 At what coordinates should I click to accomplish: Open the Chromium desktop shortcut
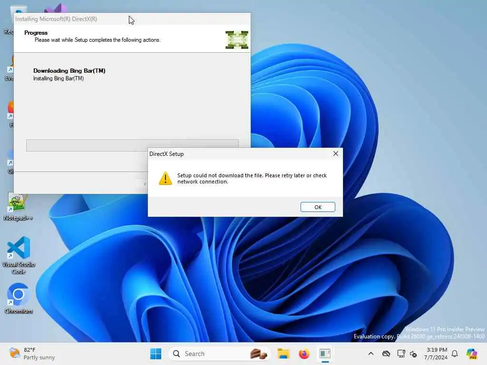point(19,298)
